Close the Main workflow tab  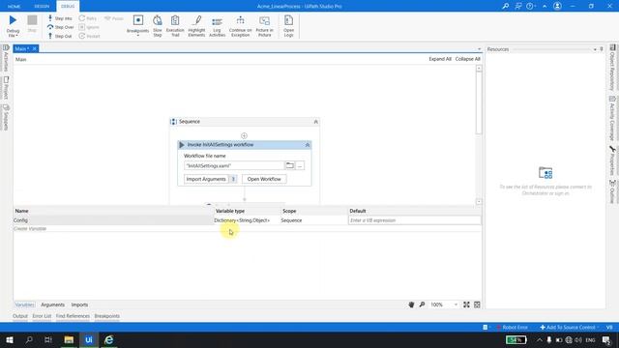click(35, 48)
